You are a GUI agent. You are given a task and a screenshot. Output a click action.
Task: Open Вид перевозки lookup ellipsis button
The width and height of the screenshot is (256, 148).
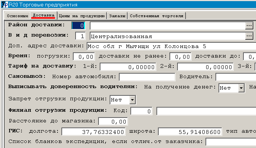click(x=249, y=36)
